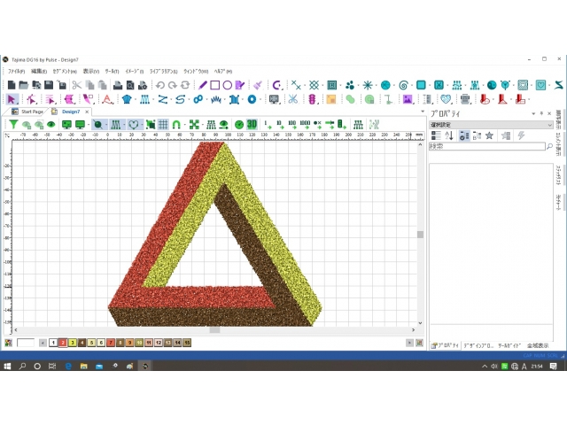Switch to the 全域表示 bottom panel tab
Image resolution: width=567 pixels, height=425 pixels.
pos(538,345)
